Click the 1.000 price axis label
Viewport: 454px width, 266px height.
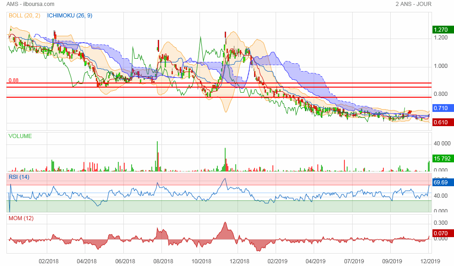tap(441, 66)
